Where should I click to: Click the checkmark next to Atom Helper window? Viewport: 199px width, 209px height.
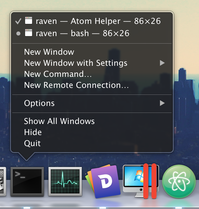18,21
